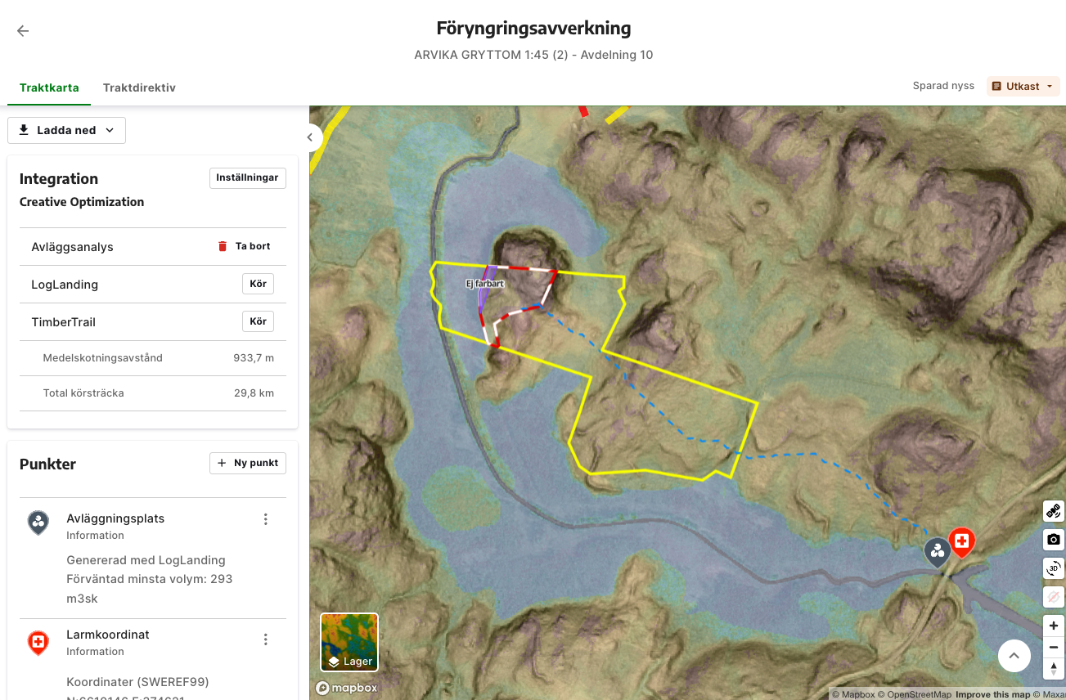Viewport: 1066px width, 700px height.
Task: Take a map snapshot with the camera icon
Action: [1054, 540]
